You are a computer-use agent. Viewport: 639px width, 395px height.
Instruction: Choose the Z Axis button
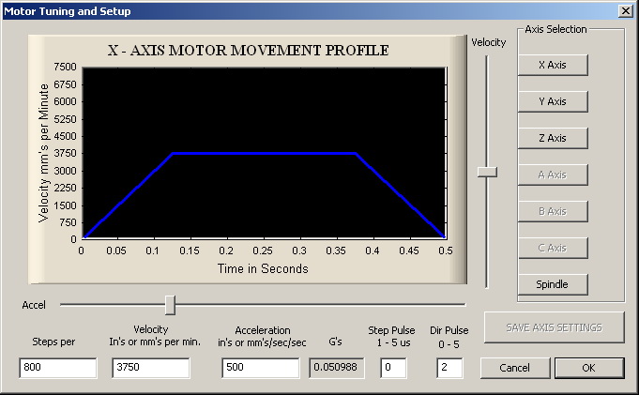tap(553, 138)
